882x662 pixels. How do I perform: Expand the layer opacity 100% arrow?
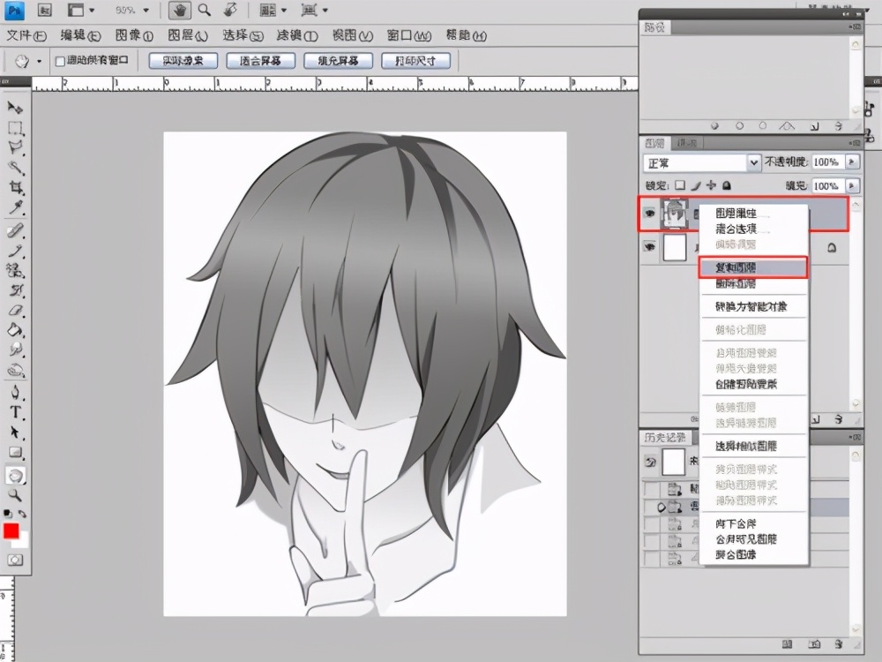851,162
